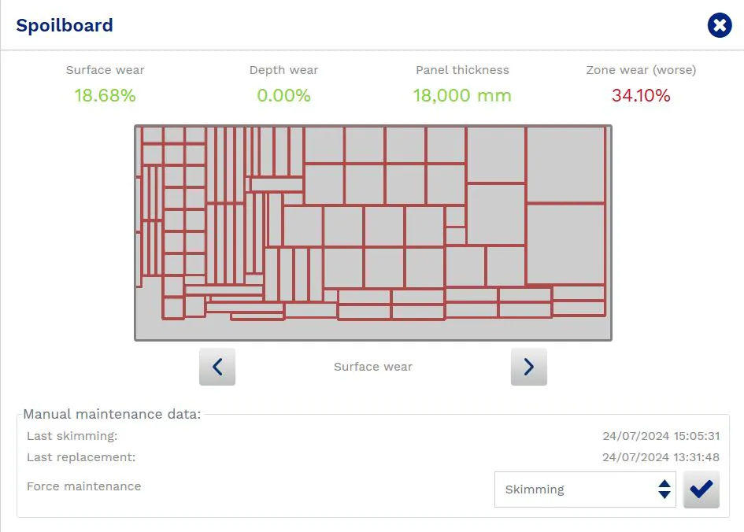Click the Spoilboard dialog title

pos(65,25)
